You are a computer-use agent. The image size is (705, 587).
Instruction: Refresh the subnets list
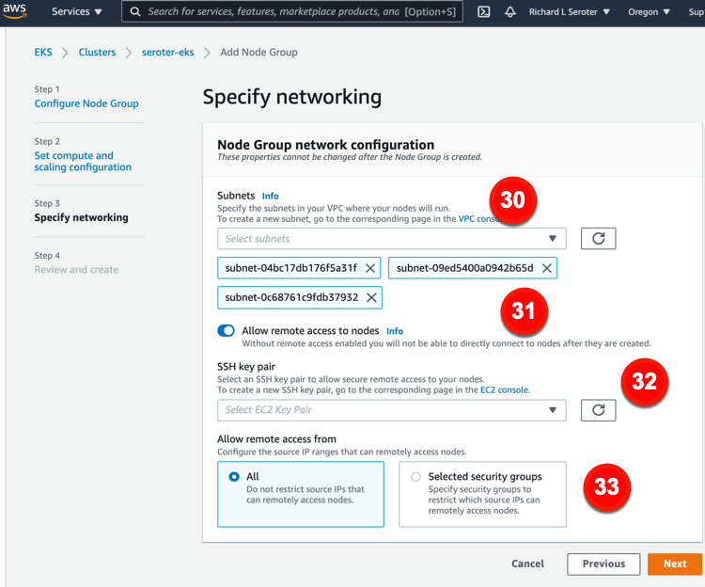click(598, 239)
